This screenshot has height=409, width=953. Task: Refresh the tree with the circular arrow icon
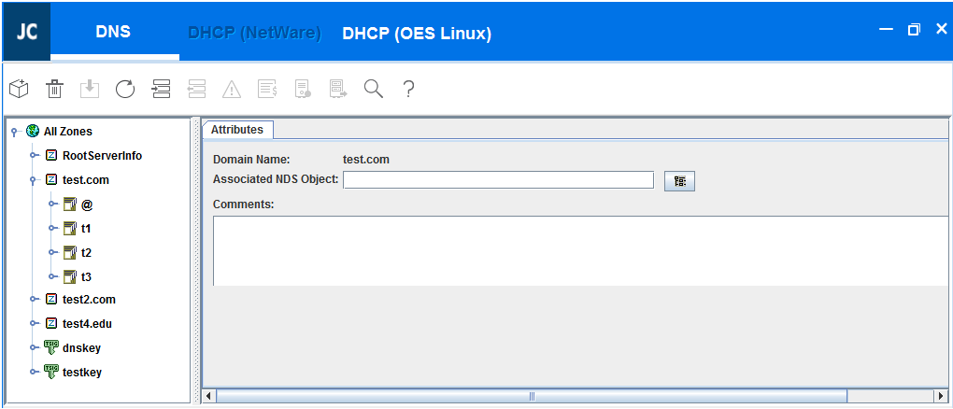point(125,89)
